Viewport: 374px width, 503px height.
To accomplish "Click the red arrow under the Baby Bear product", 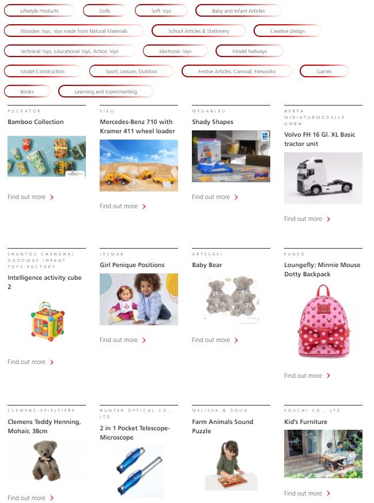I will [x=236, y=340].
